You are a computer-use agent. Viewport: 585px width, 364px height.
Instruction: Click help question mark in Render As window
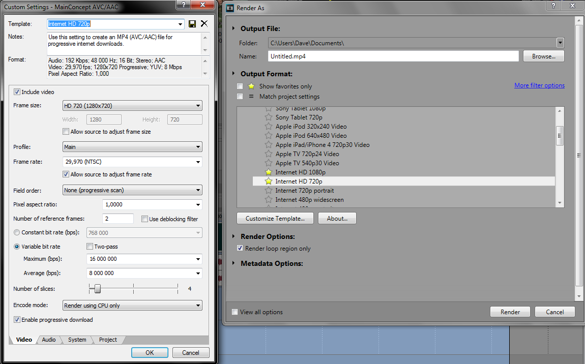click(553, 5)
